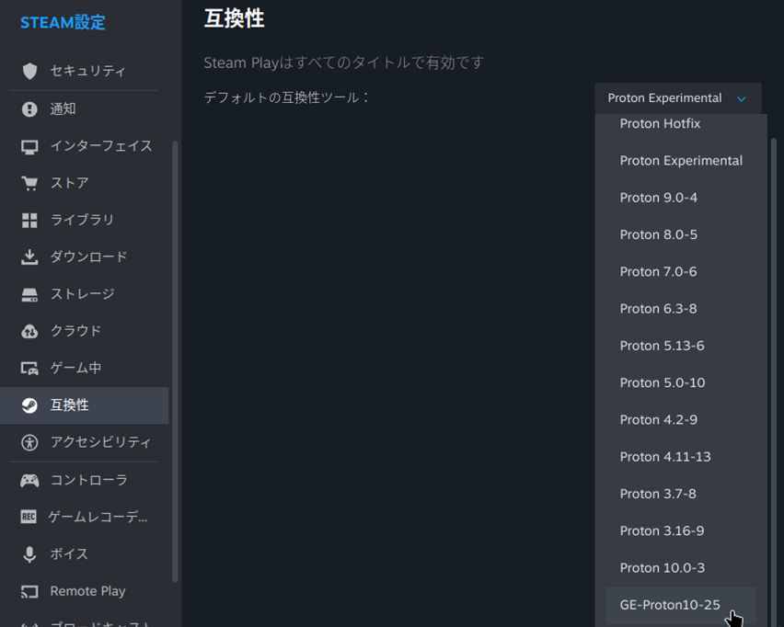Click the accessibility person icon
The height and width of the screenshot is (627, 784).
29,442
